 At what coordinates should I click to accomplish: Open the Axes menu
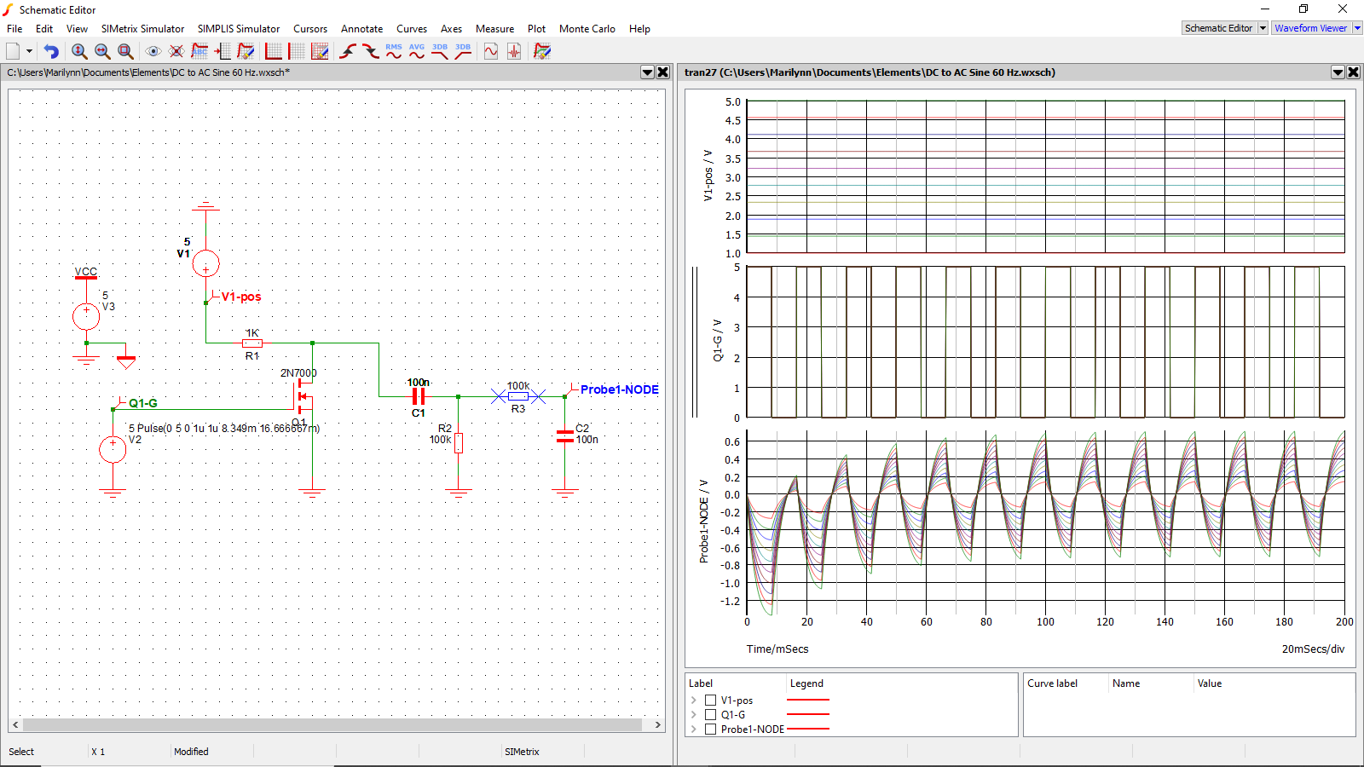pyautogui.click(x=451, y=29)
